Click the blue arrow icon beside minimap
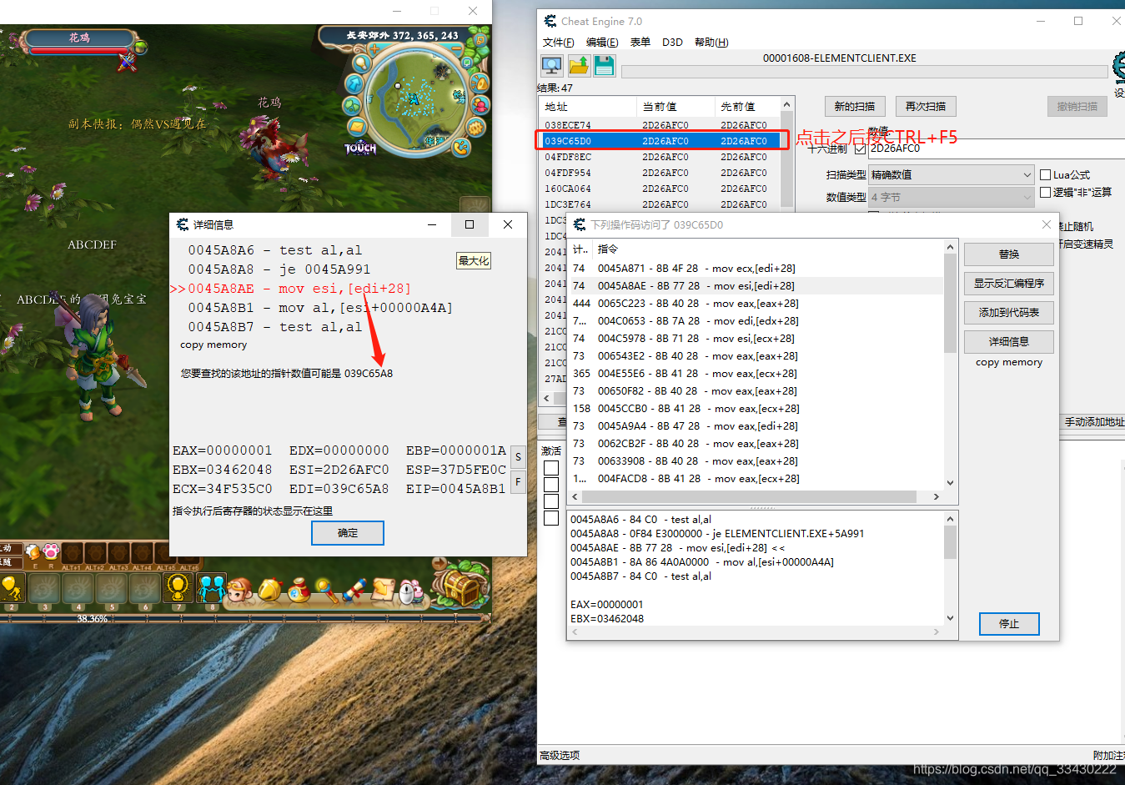Image resolution: width=1125 pixels, height=785 pixels. click(354, 83)
